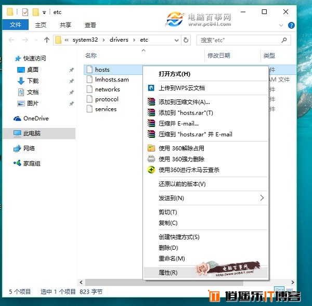Switch to the 共享 ribbon tab

click(x=66, y=25)
